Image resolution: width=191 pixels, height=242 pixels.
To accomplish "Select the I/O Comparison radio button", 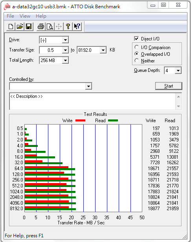I will [x=136, y=47].
